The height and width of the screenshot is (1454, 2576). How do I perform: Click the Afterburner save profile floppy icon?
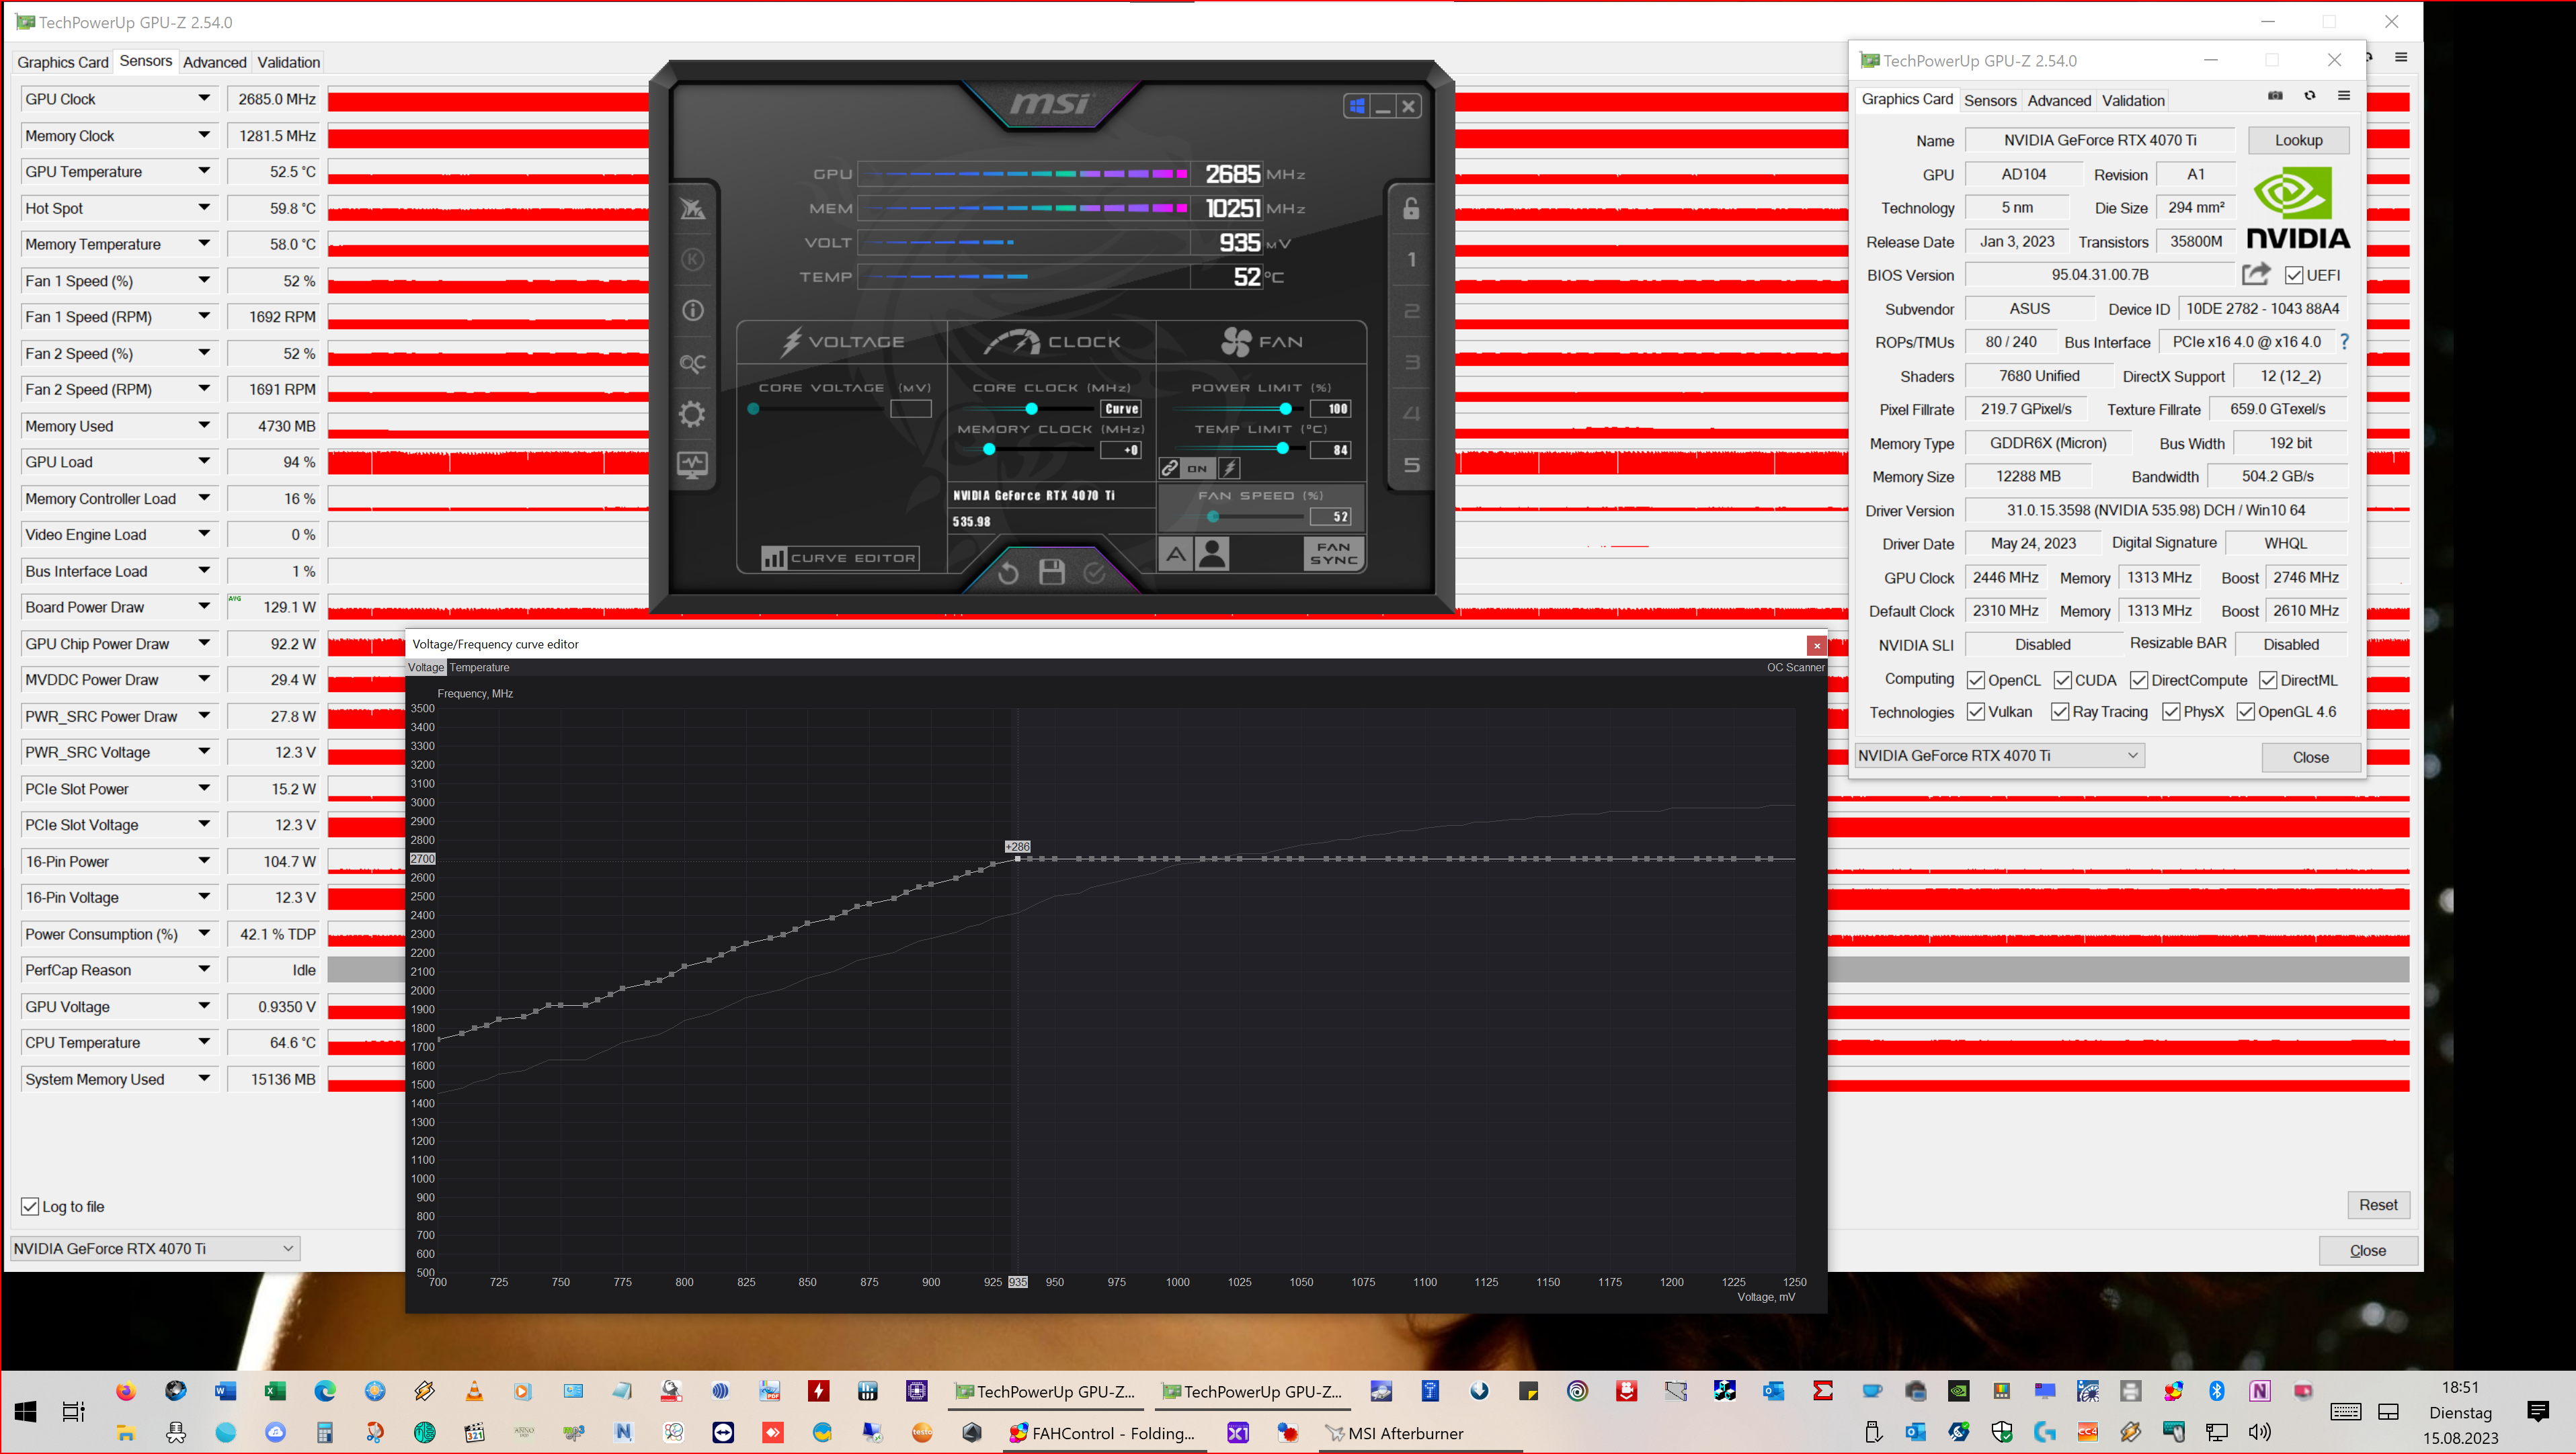tap(1051, 572)
